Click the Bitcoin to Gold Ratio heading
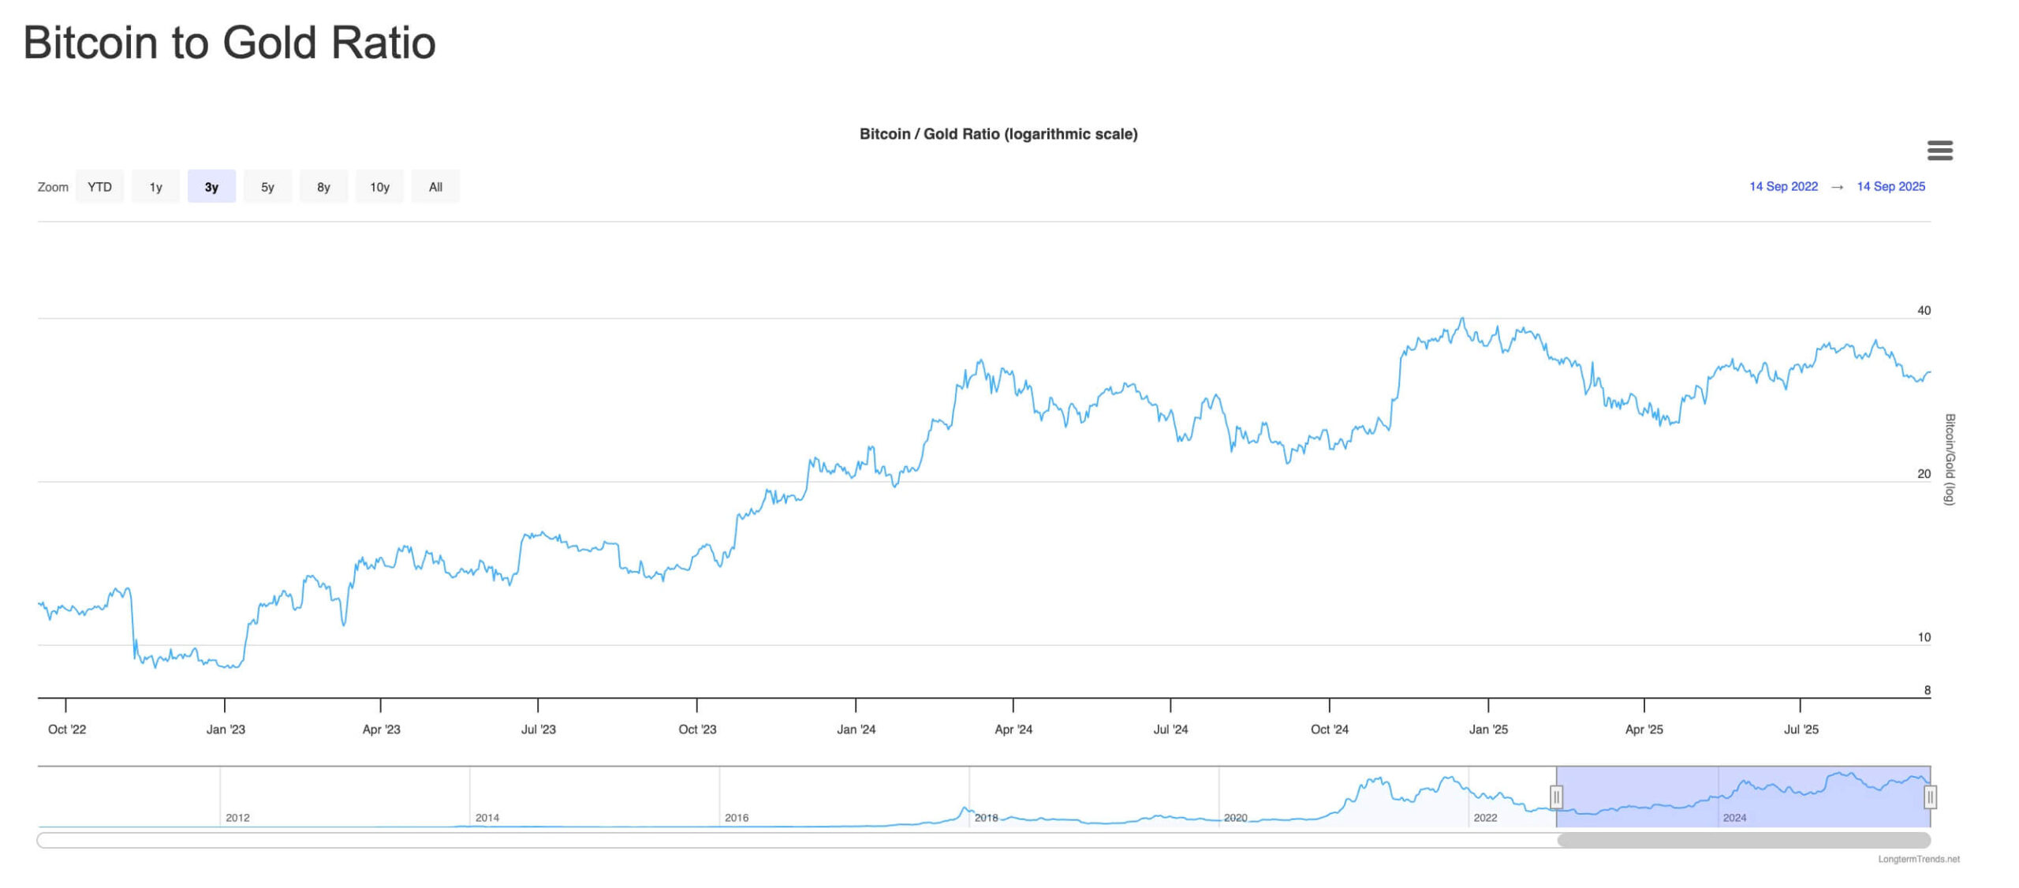2019x888 pixels. pyautogui.click(x=230, y=43)
